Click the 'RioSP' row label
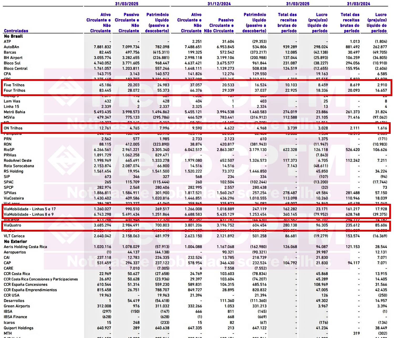The height and width of the screenshot is (338, 394). (x=9, y=149)
